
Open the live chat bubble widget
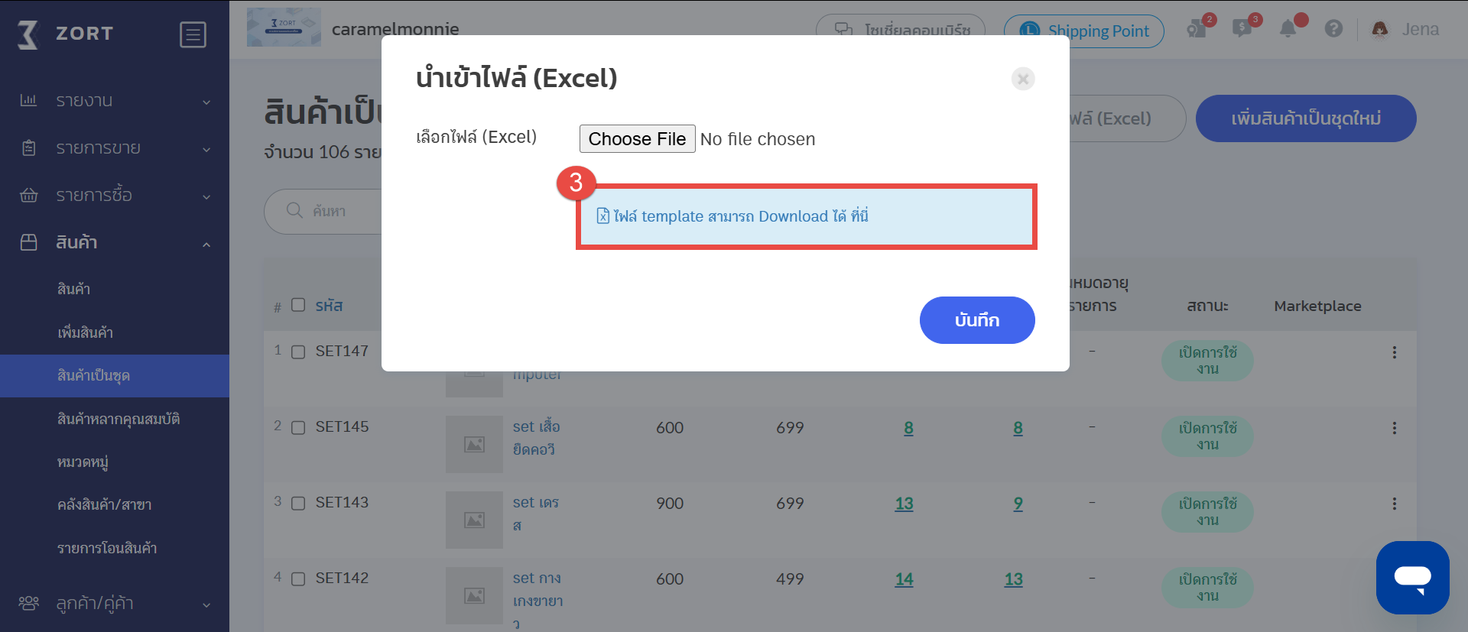pos(1412,577)
